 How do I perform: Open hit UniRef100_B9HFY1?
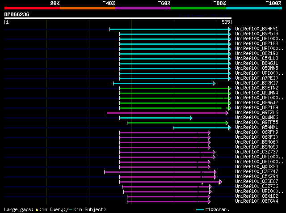(257, 29)
